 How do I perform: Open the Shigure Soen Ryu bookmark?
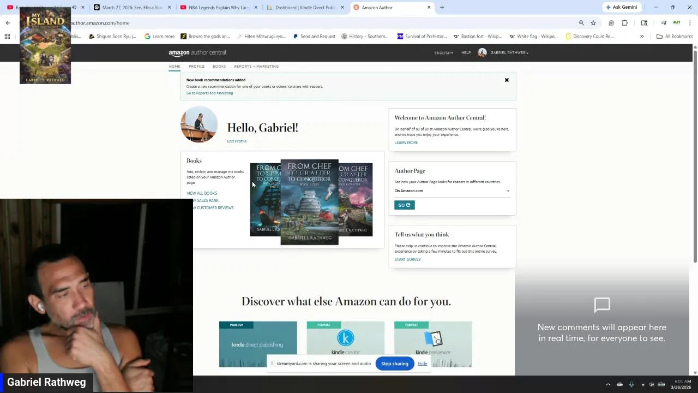pyautogui.click(x=112, y=37)
